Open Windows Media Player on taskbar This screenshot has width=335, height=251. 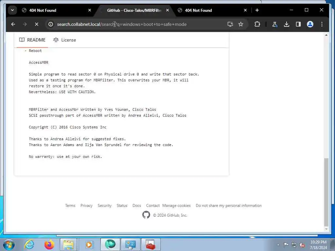point(89,244)
